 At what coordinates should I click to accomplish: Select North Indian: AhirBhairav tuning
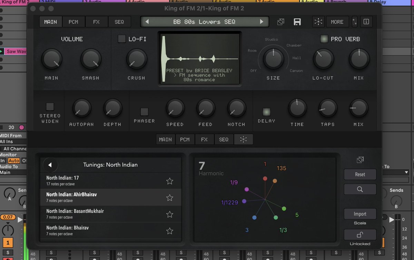click(111, 197)
